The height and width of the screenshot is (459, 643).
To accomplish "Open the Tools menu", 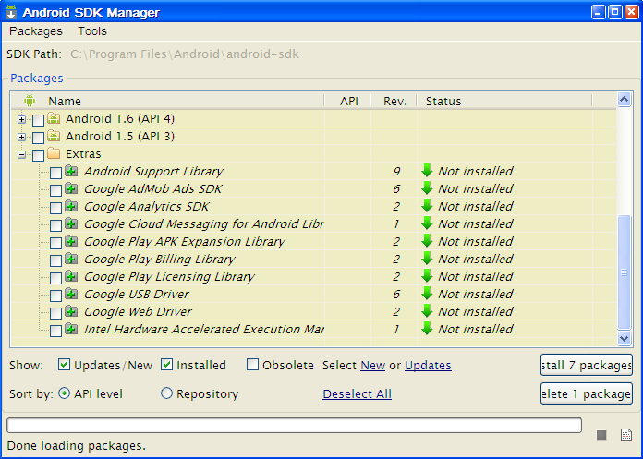I will [92, 31].
